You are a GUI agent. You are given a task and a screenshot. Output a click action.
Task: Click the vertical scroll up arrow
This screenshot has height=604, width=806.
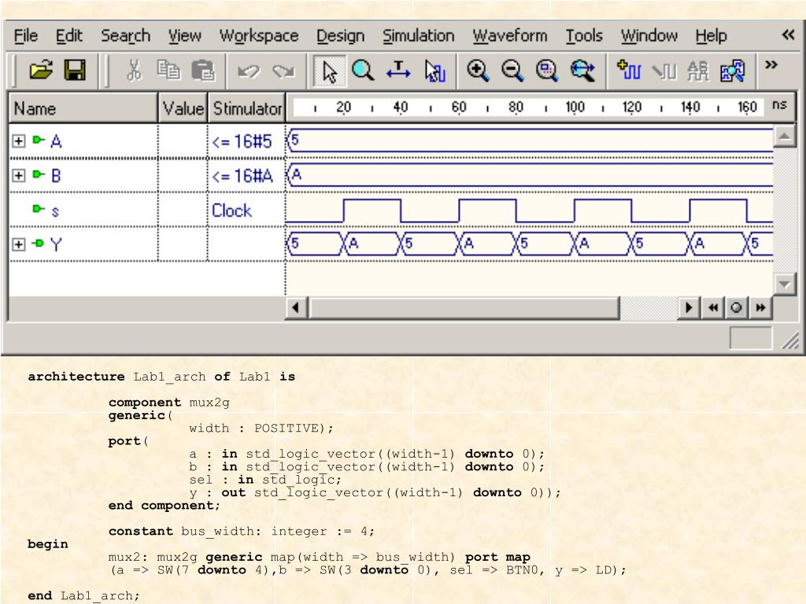click(784, 136)
